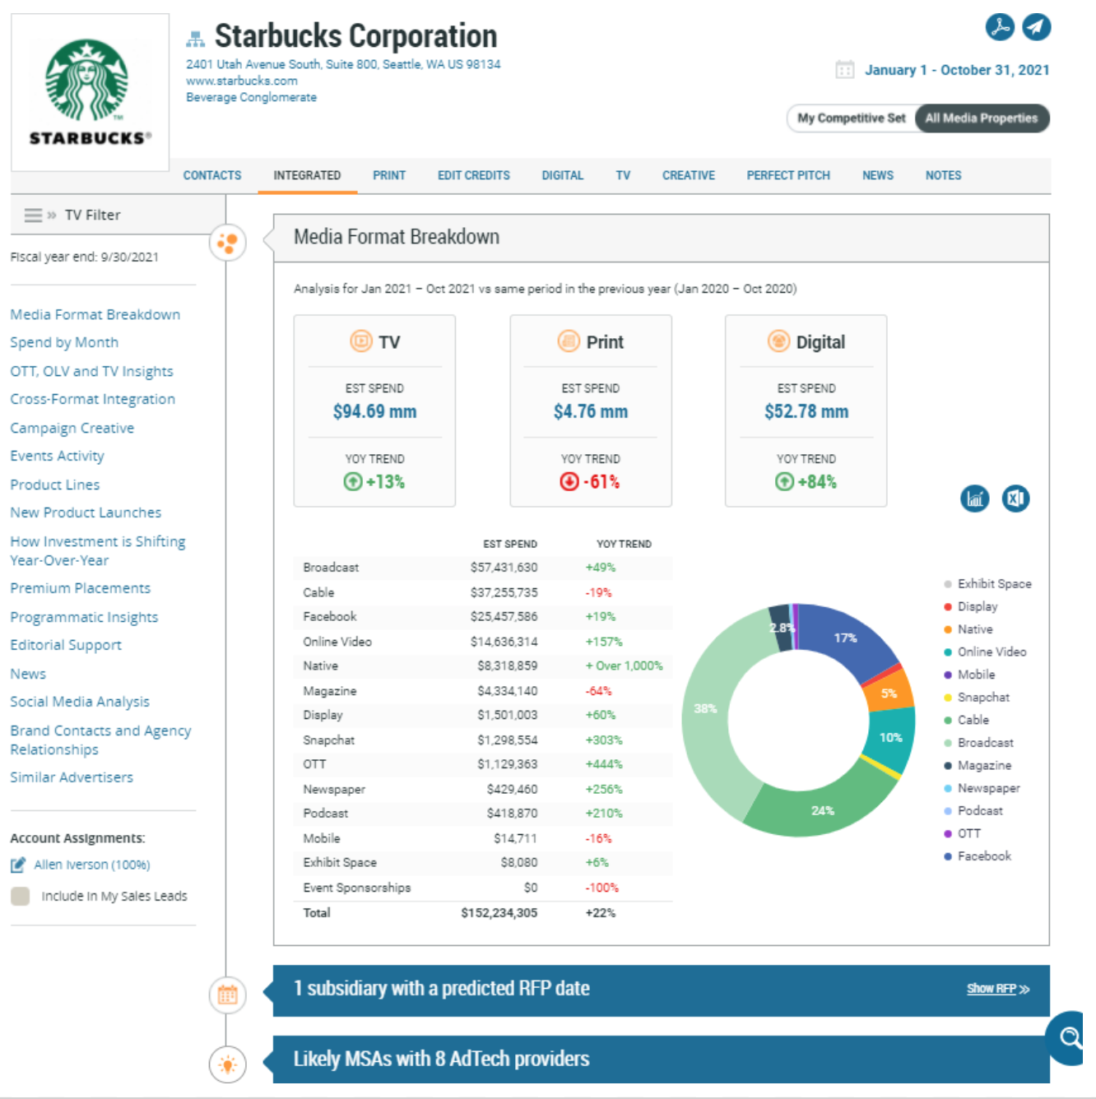Toggle Exhibit Space legend entry

(x=987, y=583)
